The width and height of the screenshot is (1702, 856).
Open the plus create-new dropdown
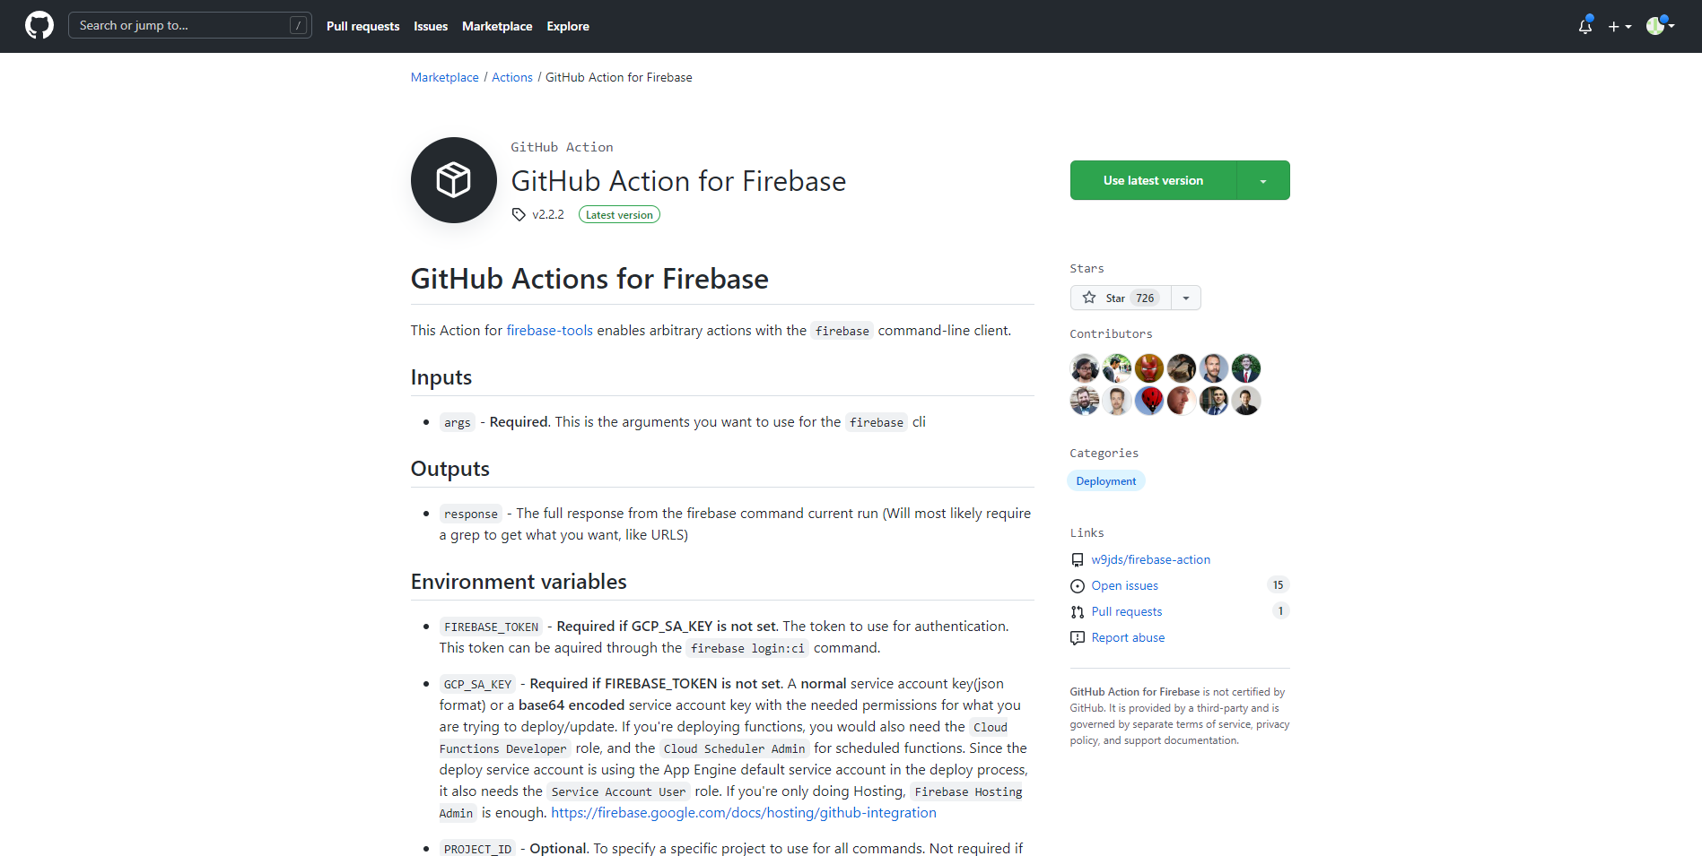pyautogui.click(x=1619, y=26)
